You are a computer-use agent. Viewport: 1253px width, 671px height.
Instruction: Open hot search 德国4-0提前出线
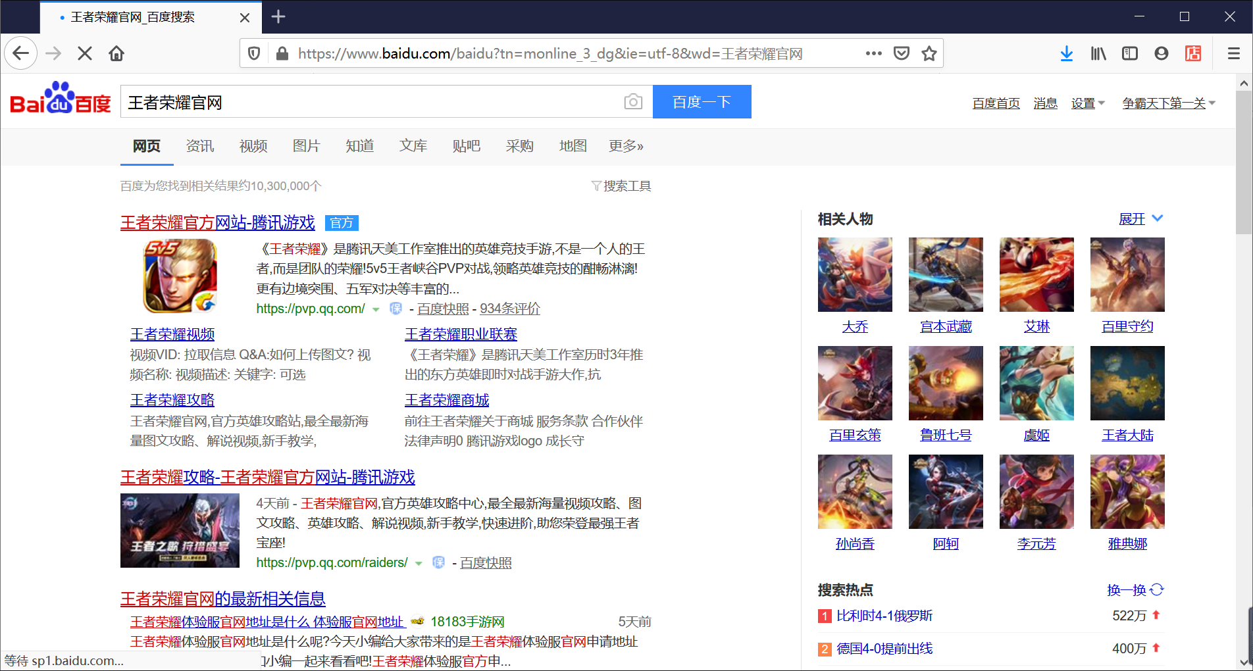coord(884,649)
